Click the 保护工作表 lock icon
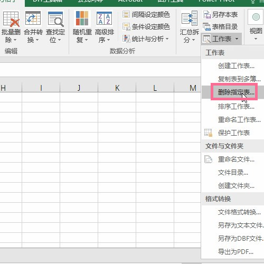Viewport: 264px width, 264px height. point(208,133)
